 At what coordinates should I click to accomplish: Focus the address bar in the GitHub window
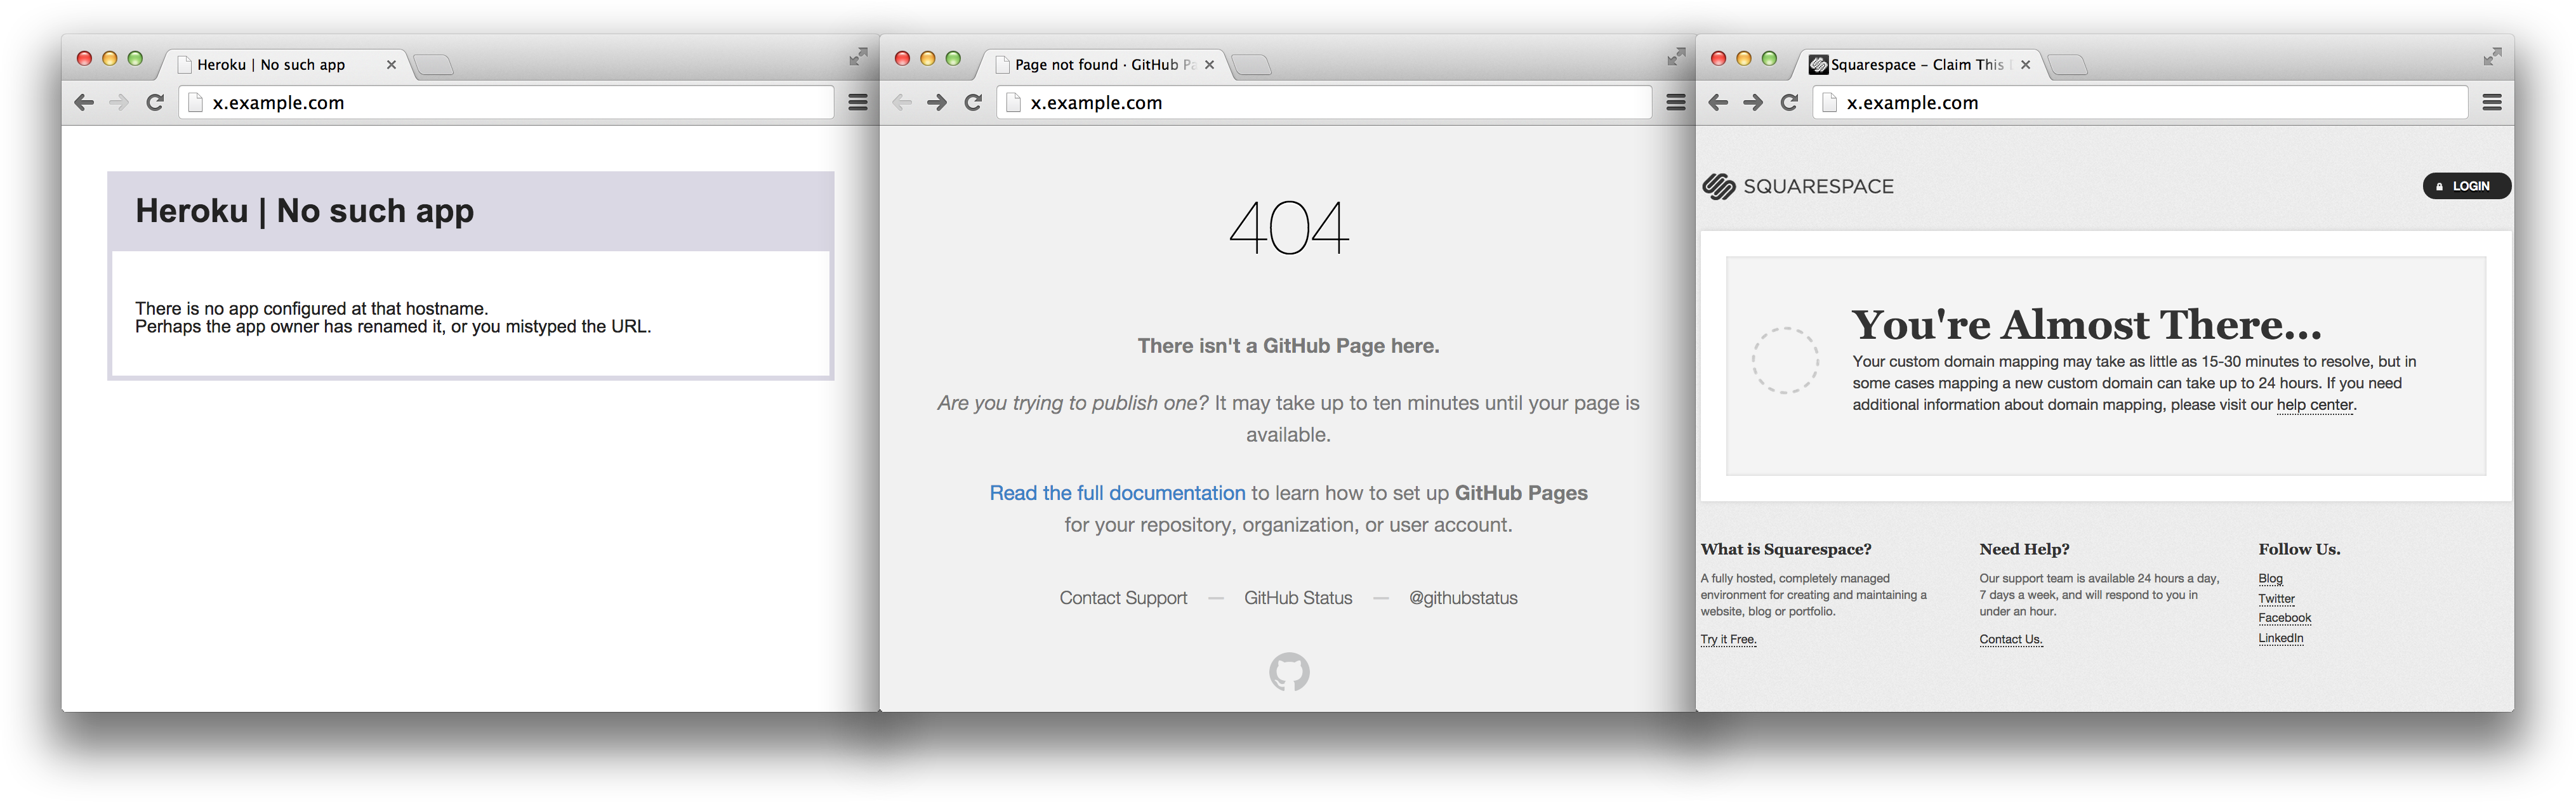[1324, 102]
